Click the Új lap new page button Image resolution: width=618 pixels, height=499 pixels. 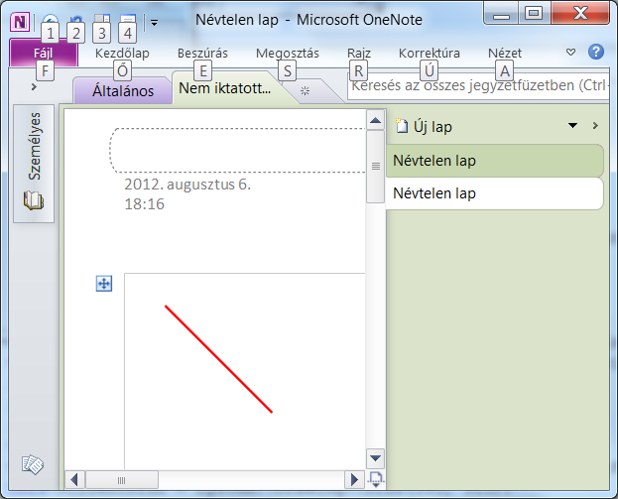[x=424, y=127]
